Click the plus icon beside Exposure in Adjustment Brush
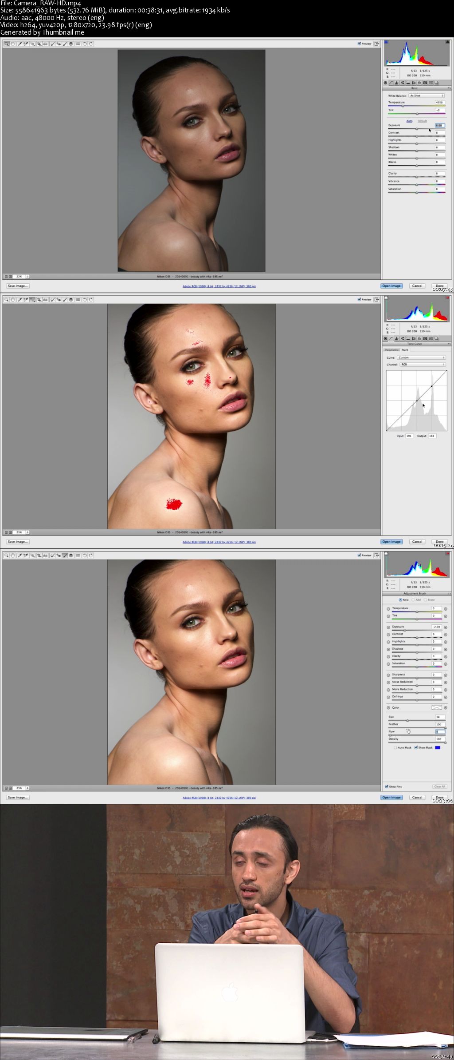This screenshot has width=454, height=1060. click(x=446, y=627)
